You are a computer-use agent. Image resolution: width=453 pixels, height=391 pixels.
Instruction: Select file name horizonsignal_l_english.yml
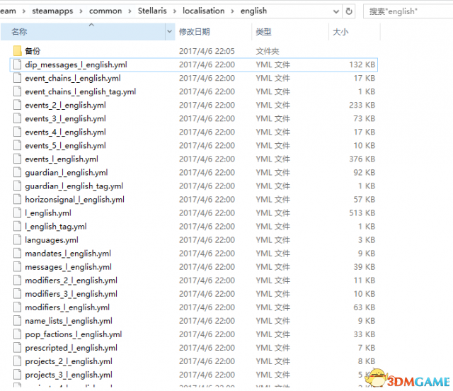click(x=74, y=200)
